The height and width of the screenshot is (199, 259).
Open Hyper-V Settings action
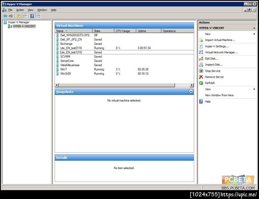(x=217, y=47)
